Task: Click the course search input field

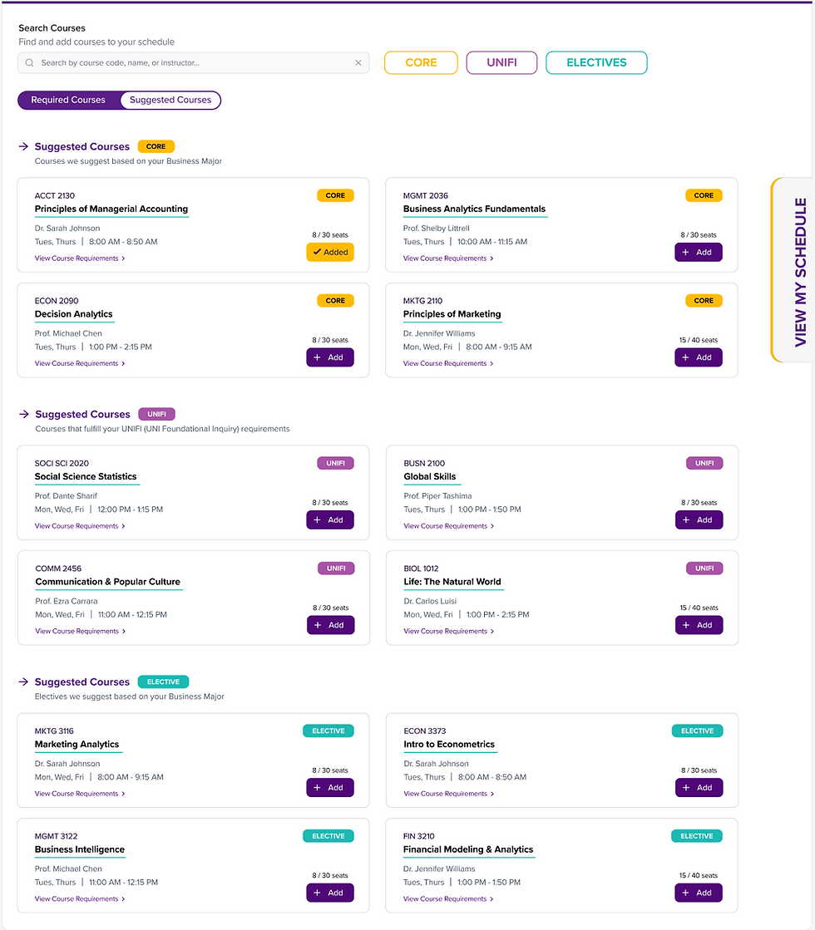Action: [191, 62]
